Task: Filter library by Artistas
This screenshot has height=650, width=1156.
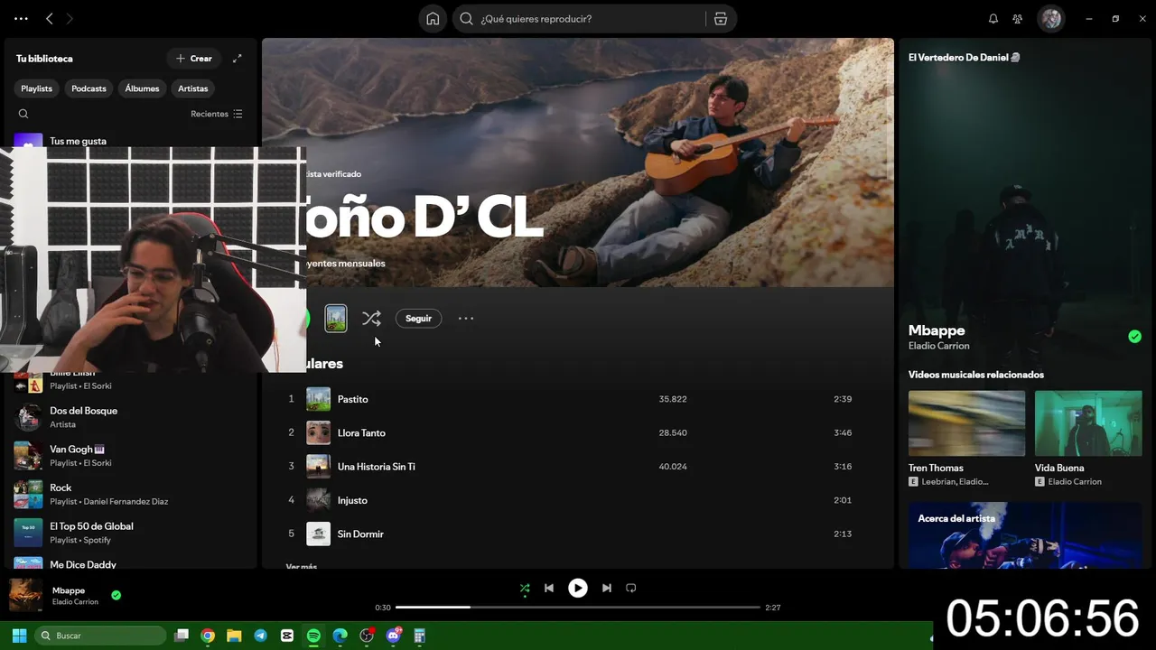Action: coord(193,88)
